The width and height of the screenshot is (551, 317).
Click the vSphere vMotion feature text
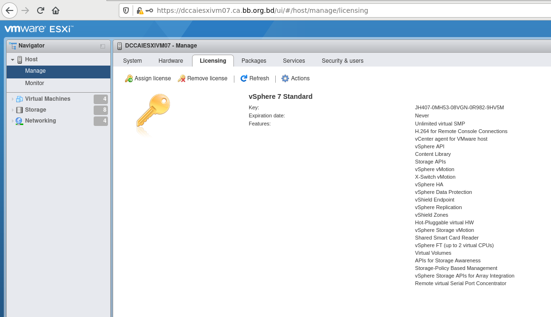pos(435,169)
